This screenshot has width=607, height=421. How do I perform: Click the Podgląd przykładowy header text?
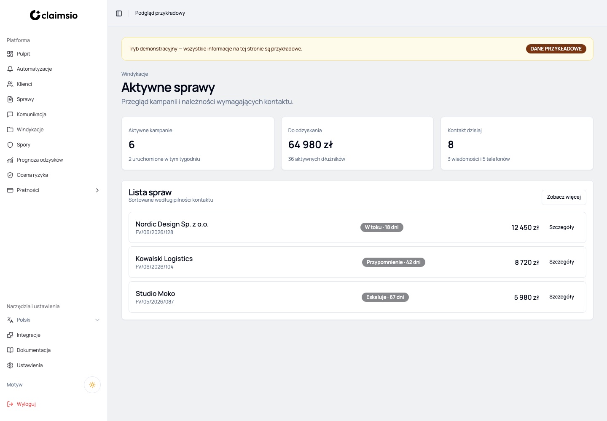click(x=160, y=13)
